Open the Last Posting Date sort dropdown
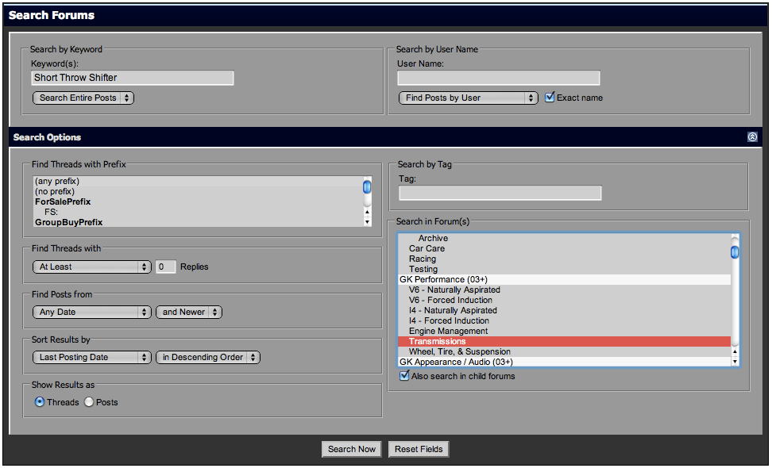This screenshot has width=772, height=468. point(91,358)
